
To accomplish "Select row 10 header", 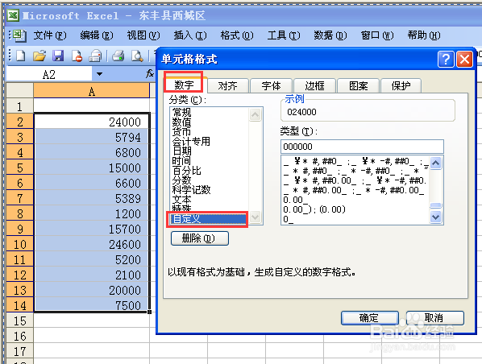I will (19, 244).
